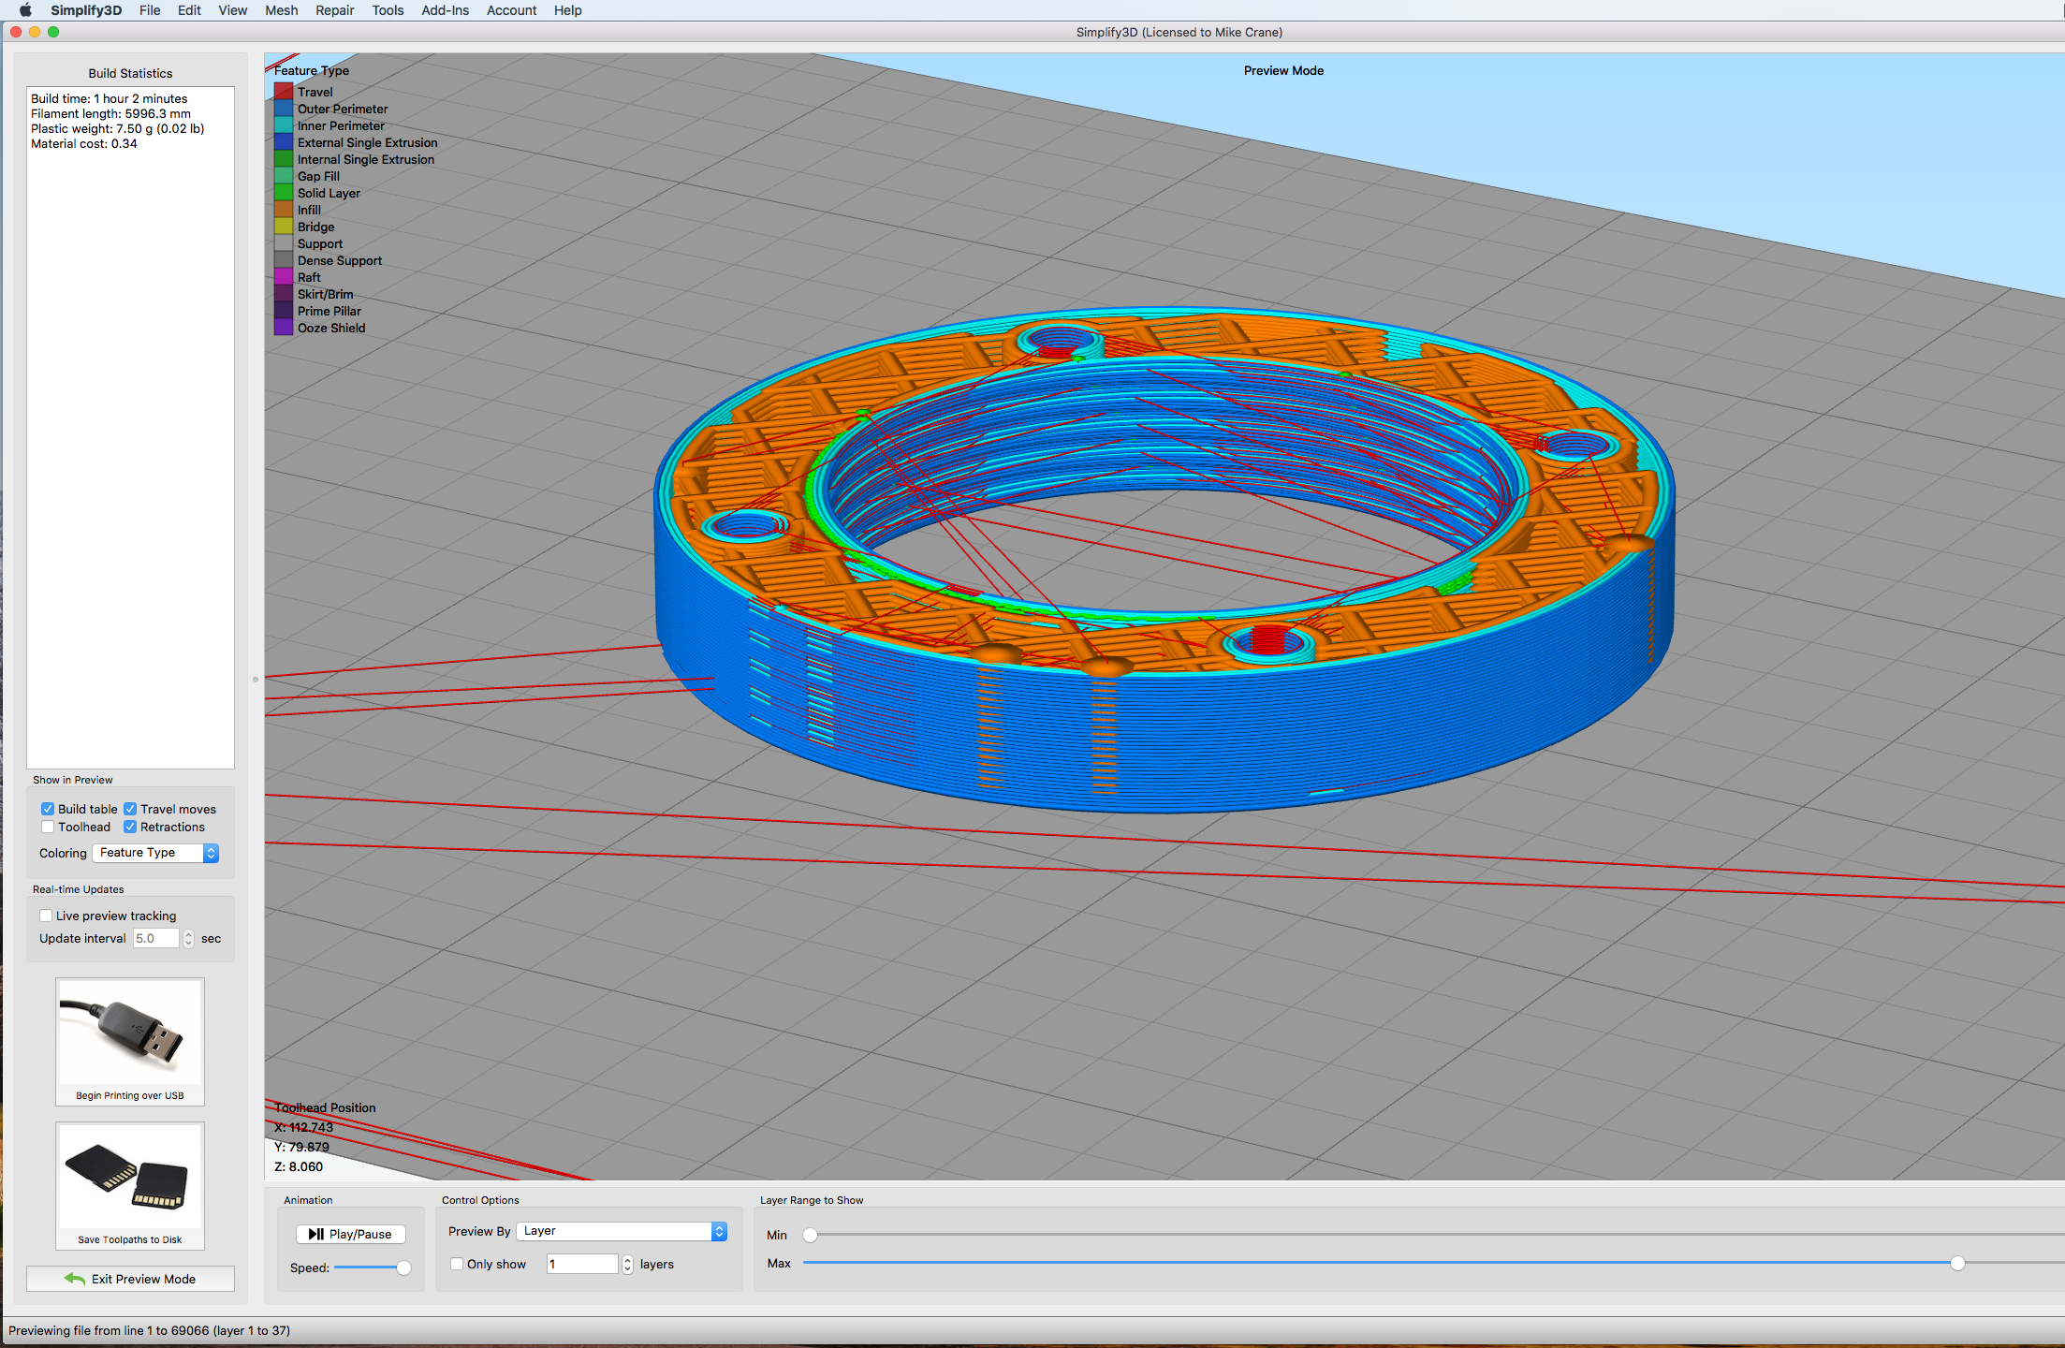Click the Begin Printing over USB image
The height and width of the screenshot is (1348, 2065).
[x=130, y=1033]
